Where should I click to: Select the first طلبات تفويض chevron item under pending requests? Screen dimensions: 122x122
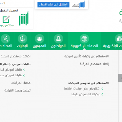point(12,70)
